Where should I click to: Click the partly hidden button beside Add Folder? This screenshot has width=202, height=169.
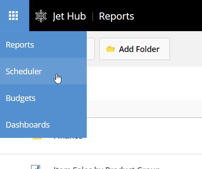91,49
